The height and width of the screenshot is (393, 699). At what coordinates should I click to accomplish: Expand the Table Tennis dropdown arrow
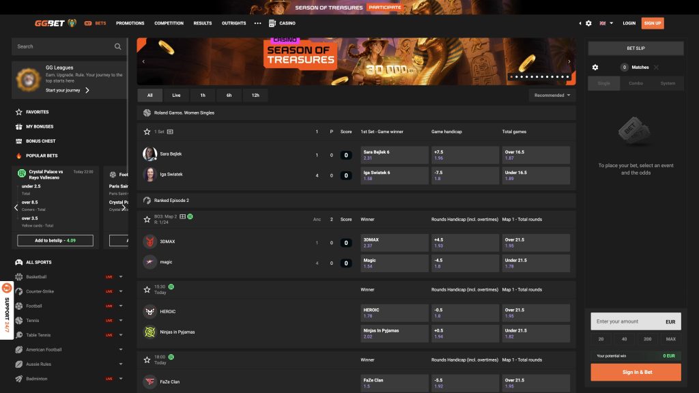tap(121, 335)
